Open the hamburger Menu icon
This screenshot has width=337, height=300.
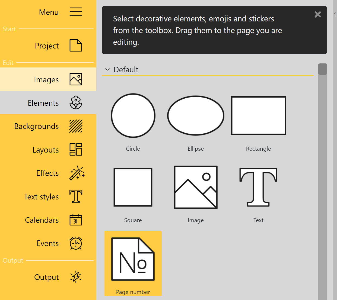(76, 12)
